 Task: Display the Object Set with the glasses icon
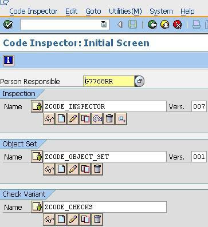tap(49, 169)
